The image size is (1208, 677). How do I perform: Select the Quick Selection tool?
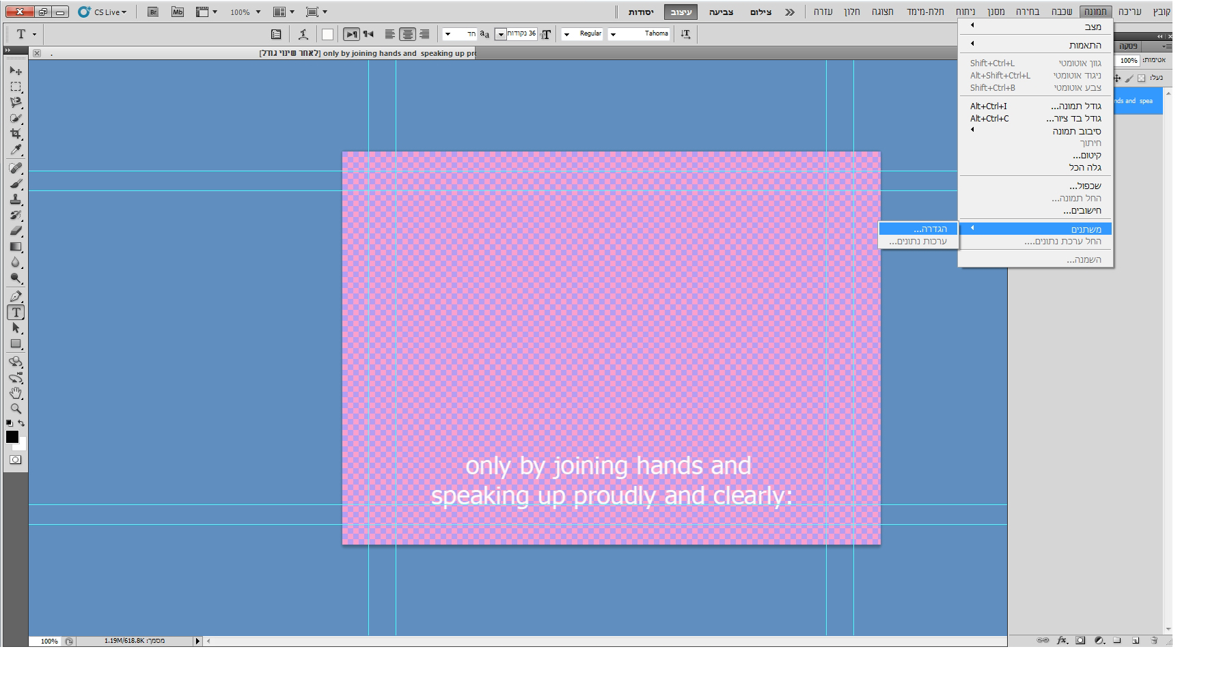16,118
